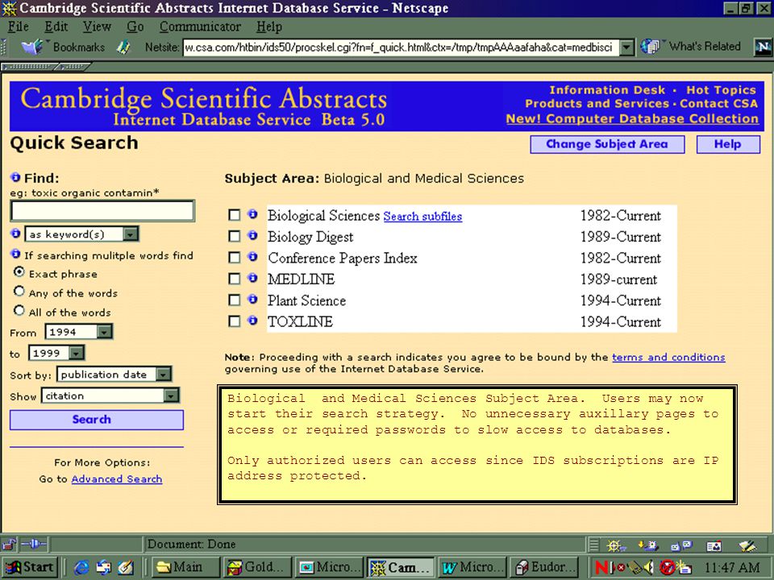Select the Any of the words option
Viewport: 774px width, 580px height.
point(19,291)
